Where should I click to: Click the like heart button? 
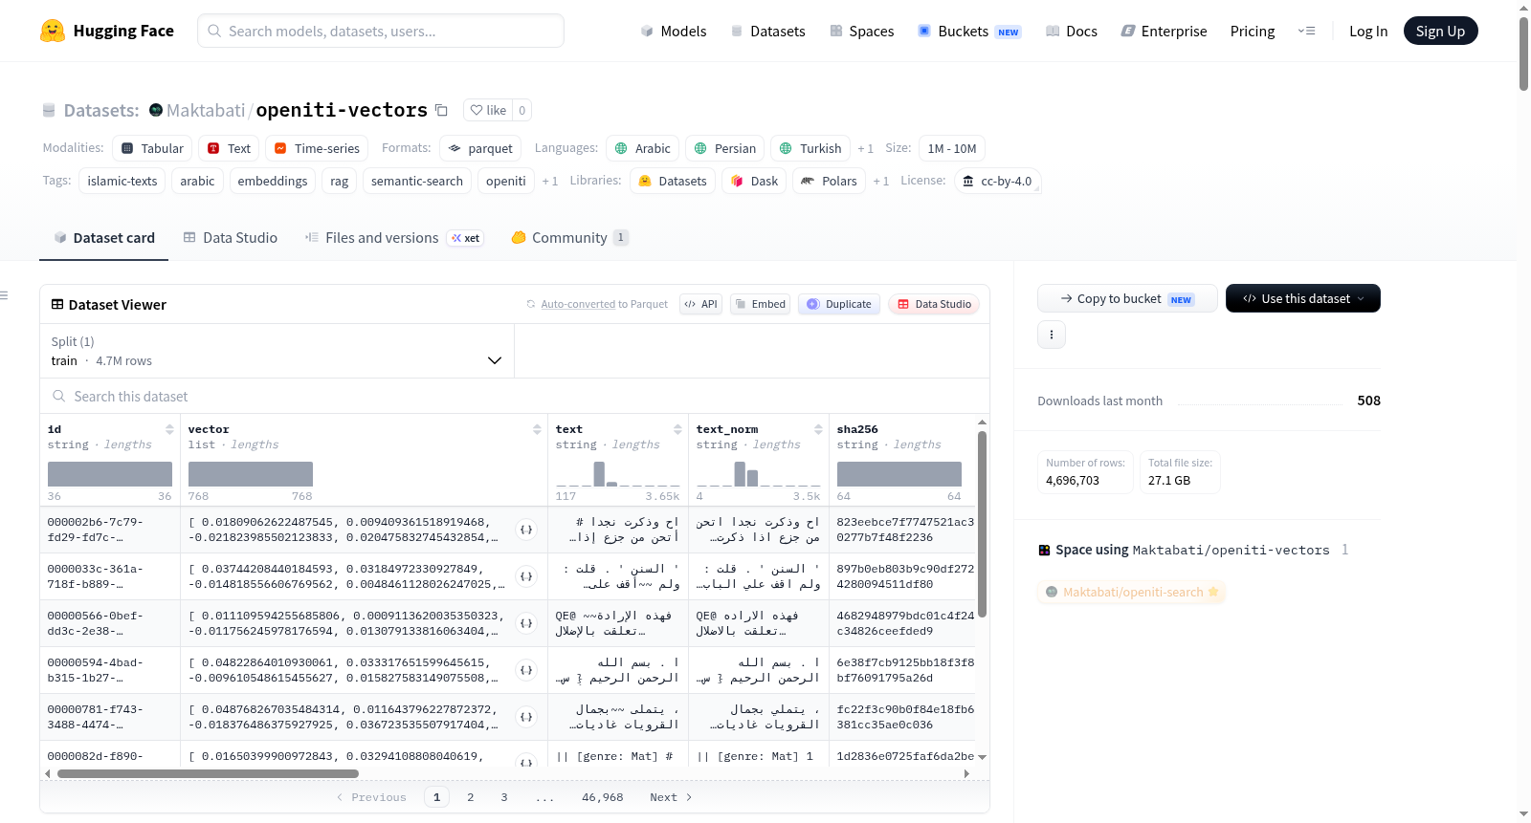pyautogui.click(x=488, y=110)
